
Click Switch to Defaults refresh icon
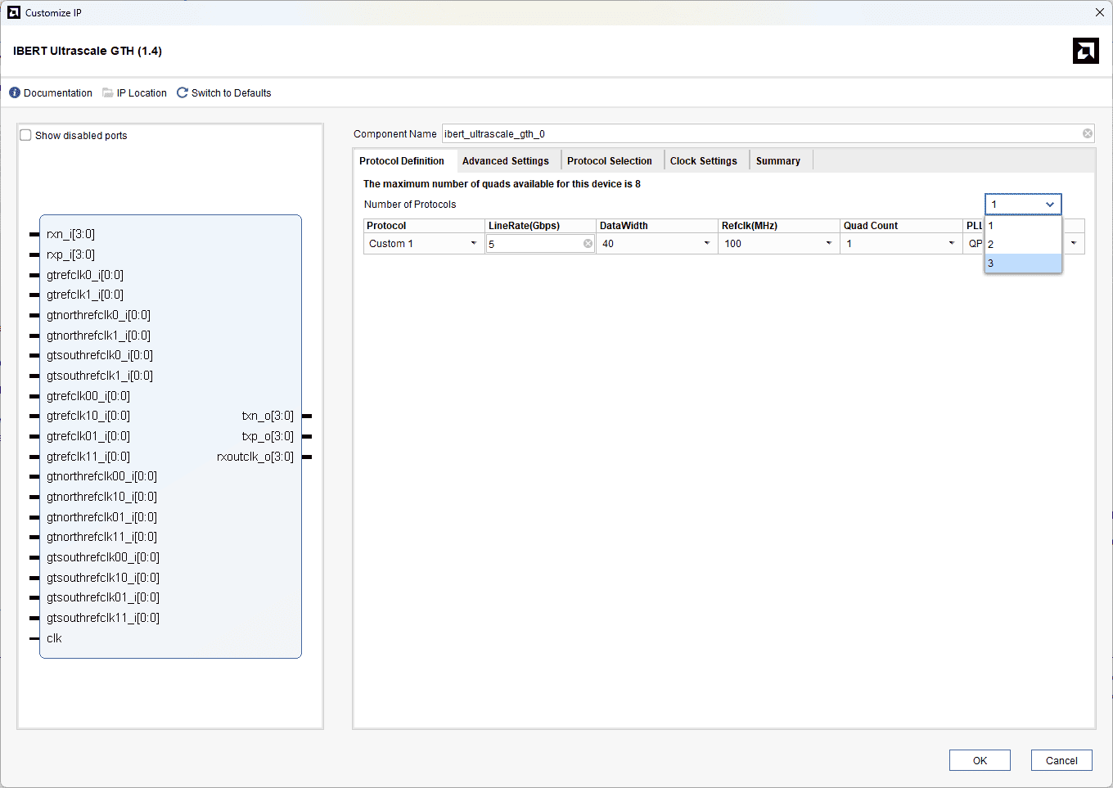click(182, 93)
